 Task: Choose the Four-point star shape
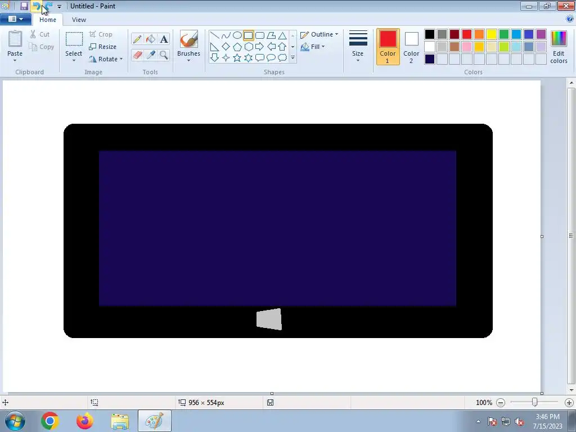[x=226, y=58]
